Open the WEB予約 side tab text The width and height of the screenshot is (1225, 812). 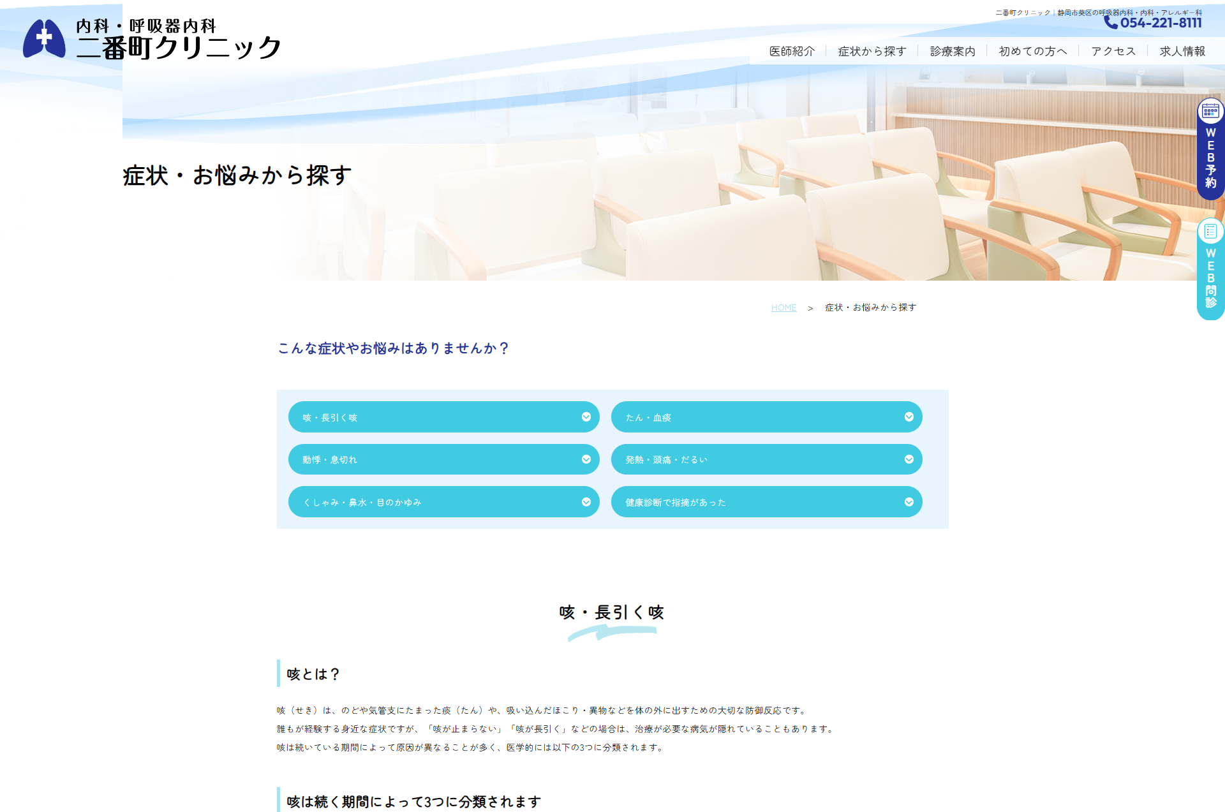click(1210, 158)
